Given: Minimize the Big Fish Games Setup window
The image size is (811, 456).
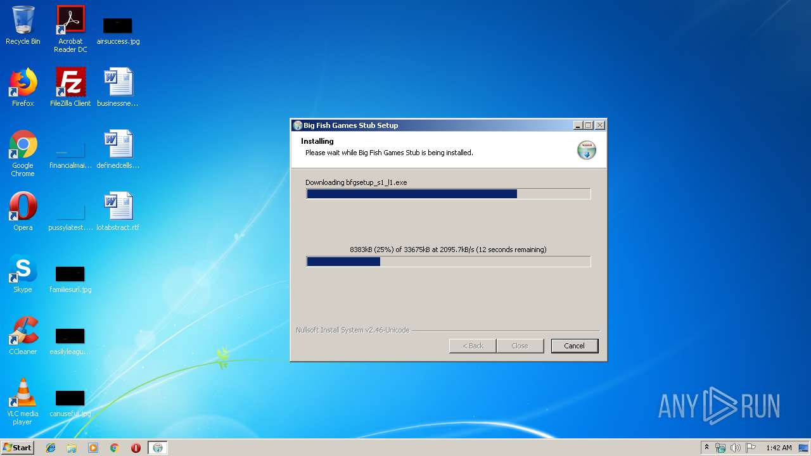Looking at the screenshot, I should 578,125.
